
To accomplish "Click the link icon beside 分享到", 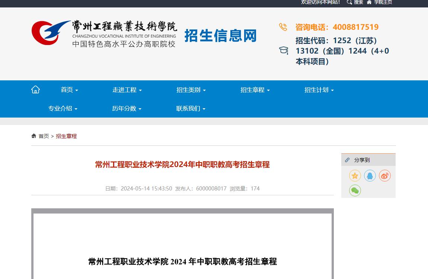I will tap(347, 160).
